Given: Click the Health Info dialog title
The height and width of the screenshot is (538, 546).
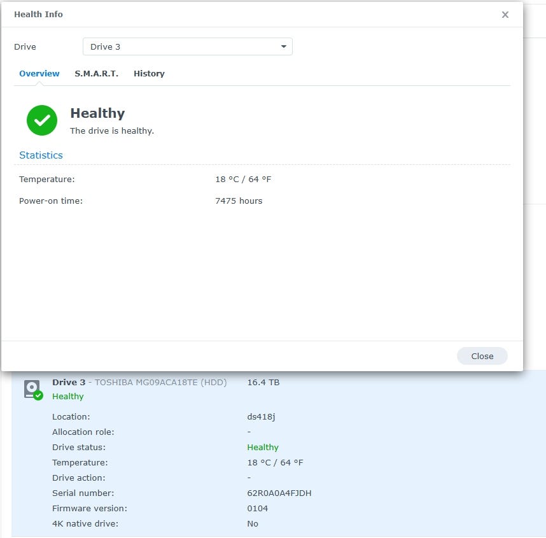Looking at the screenshot, I should point(38,14).
